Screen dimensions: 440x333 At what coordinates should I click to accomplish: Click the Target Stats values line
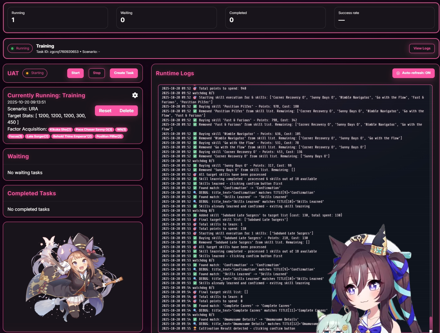pos(47,119)
